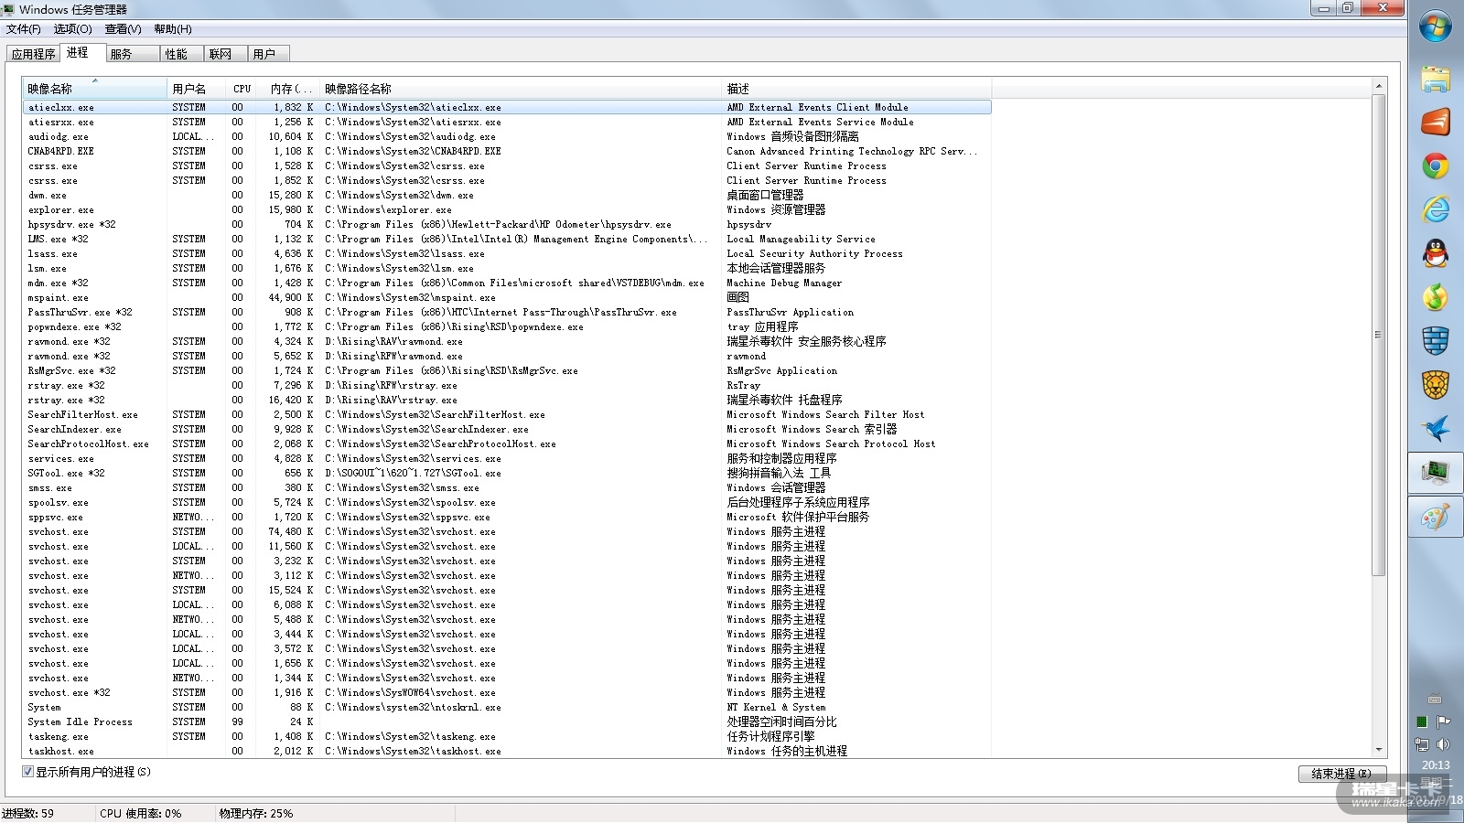
Task: Open the 20:13 clock in the tray
Action: (x=1436, y=765)
